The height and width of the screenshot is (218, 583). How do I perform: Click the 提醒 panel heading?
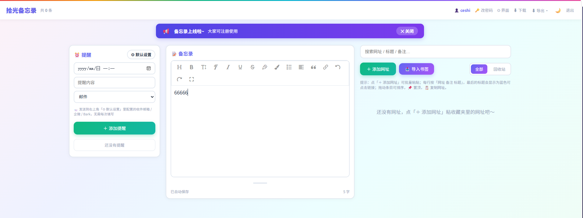pyautogui.click(x=83, y=55)
